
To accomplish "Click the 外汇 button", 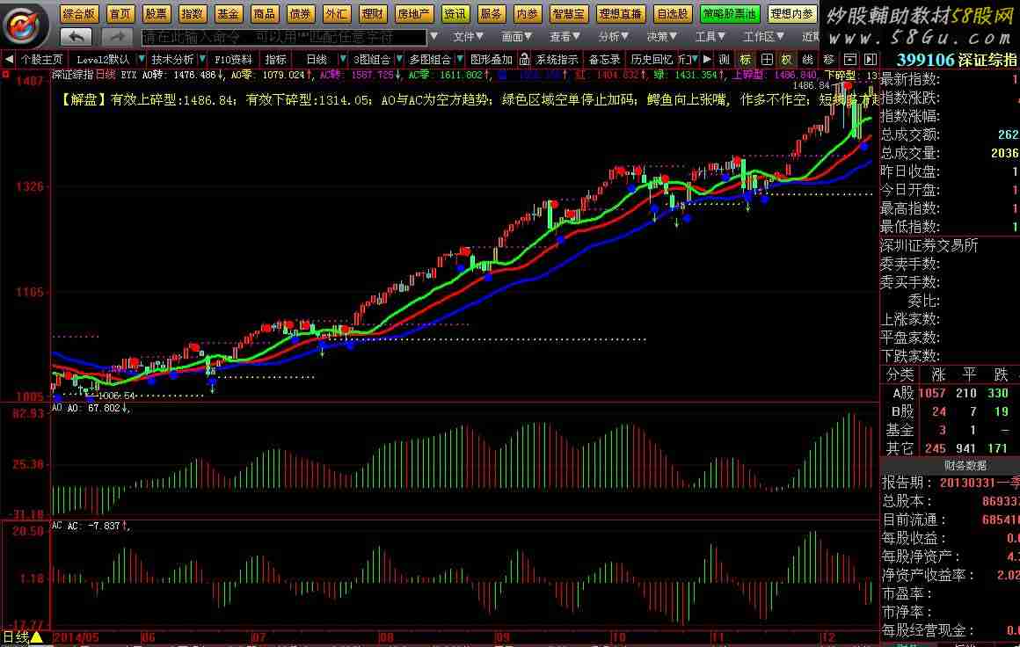I will (336, 14).
